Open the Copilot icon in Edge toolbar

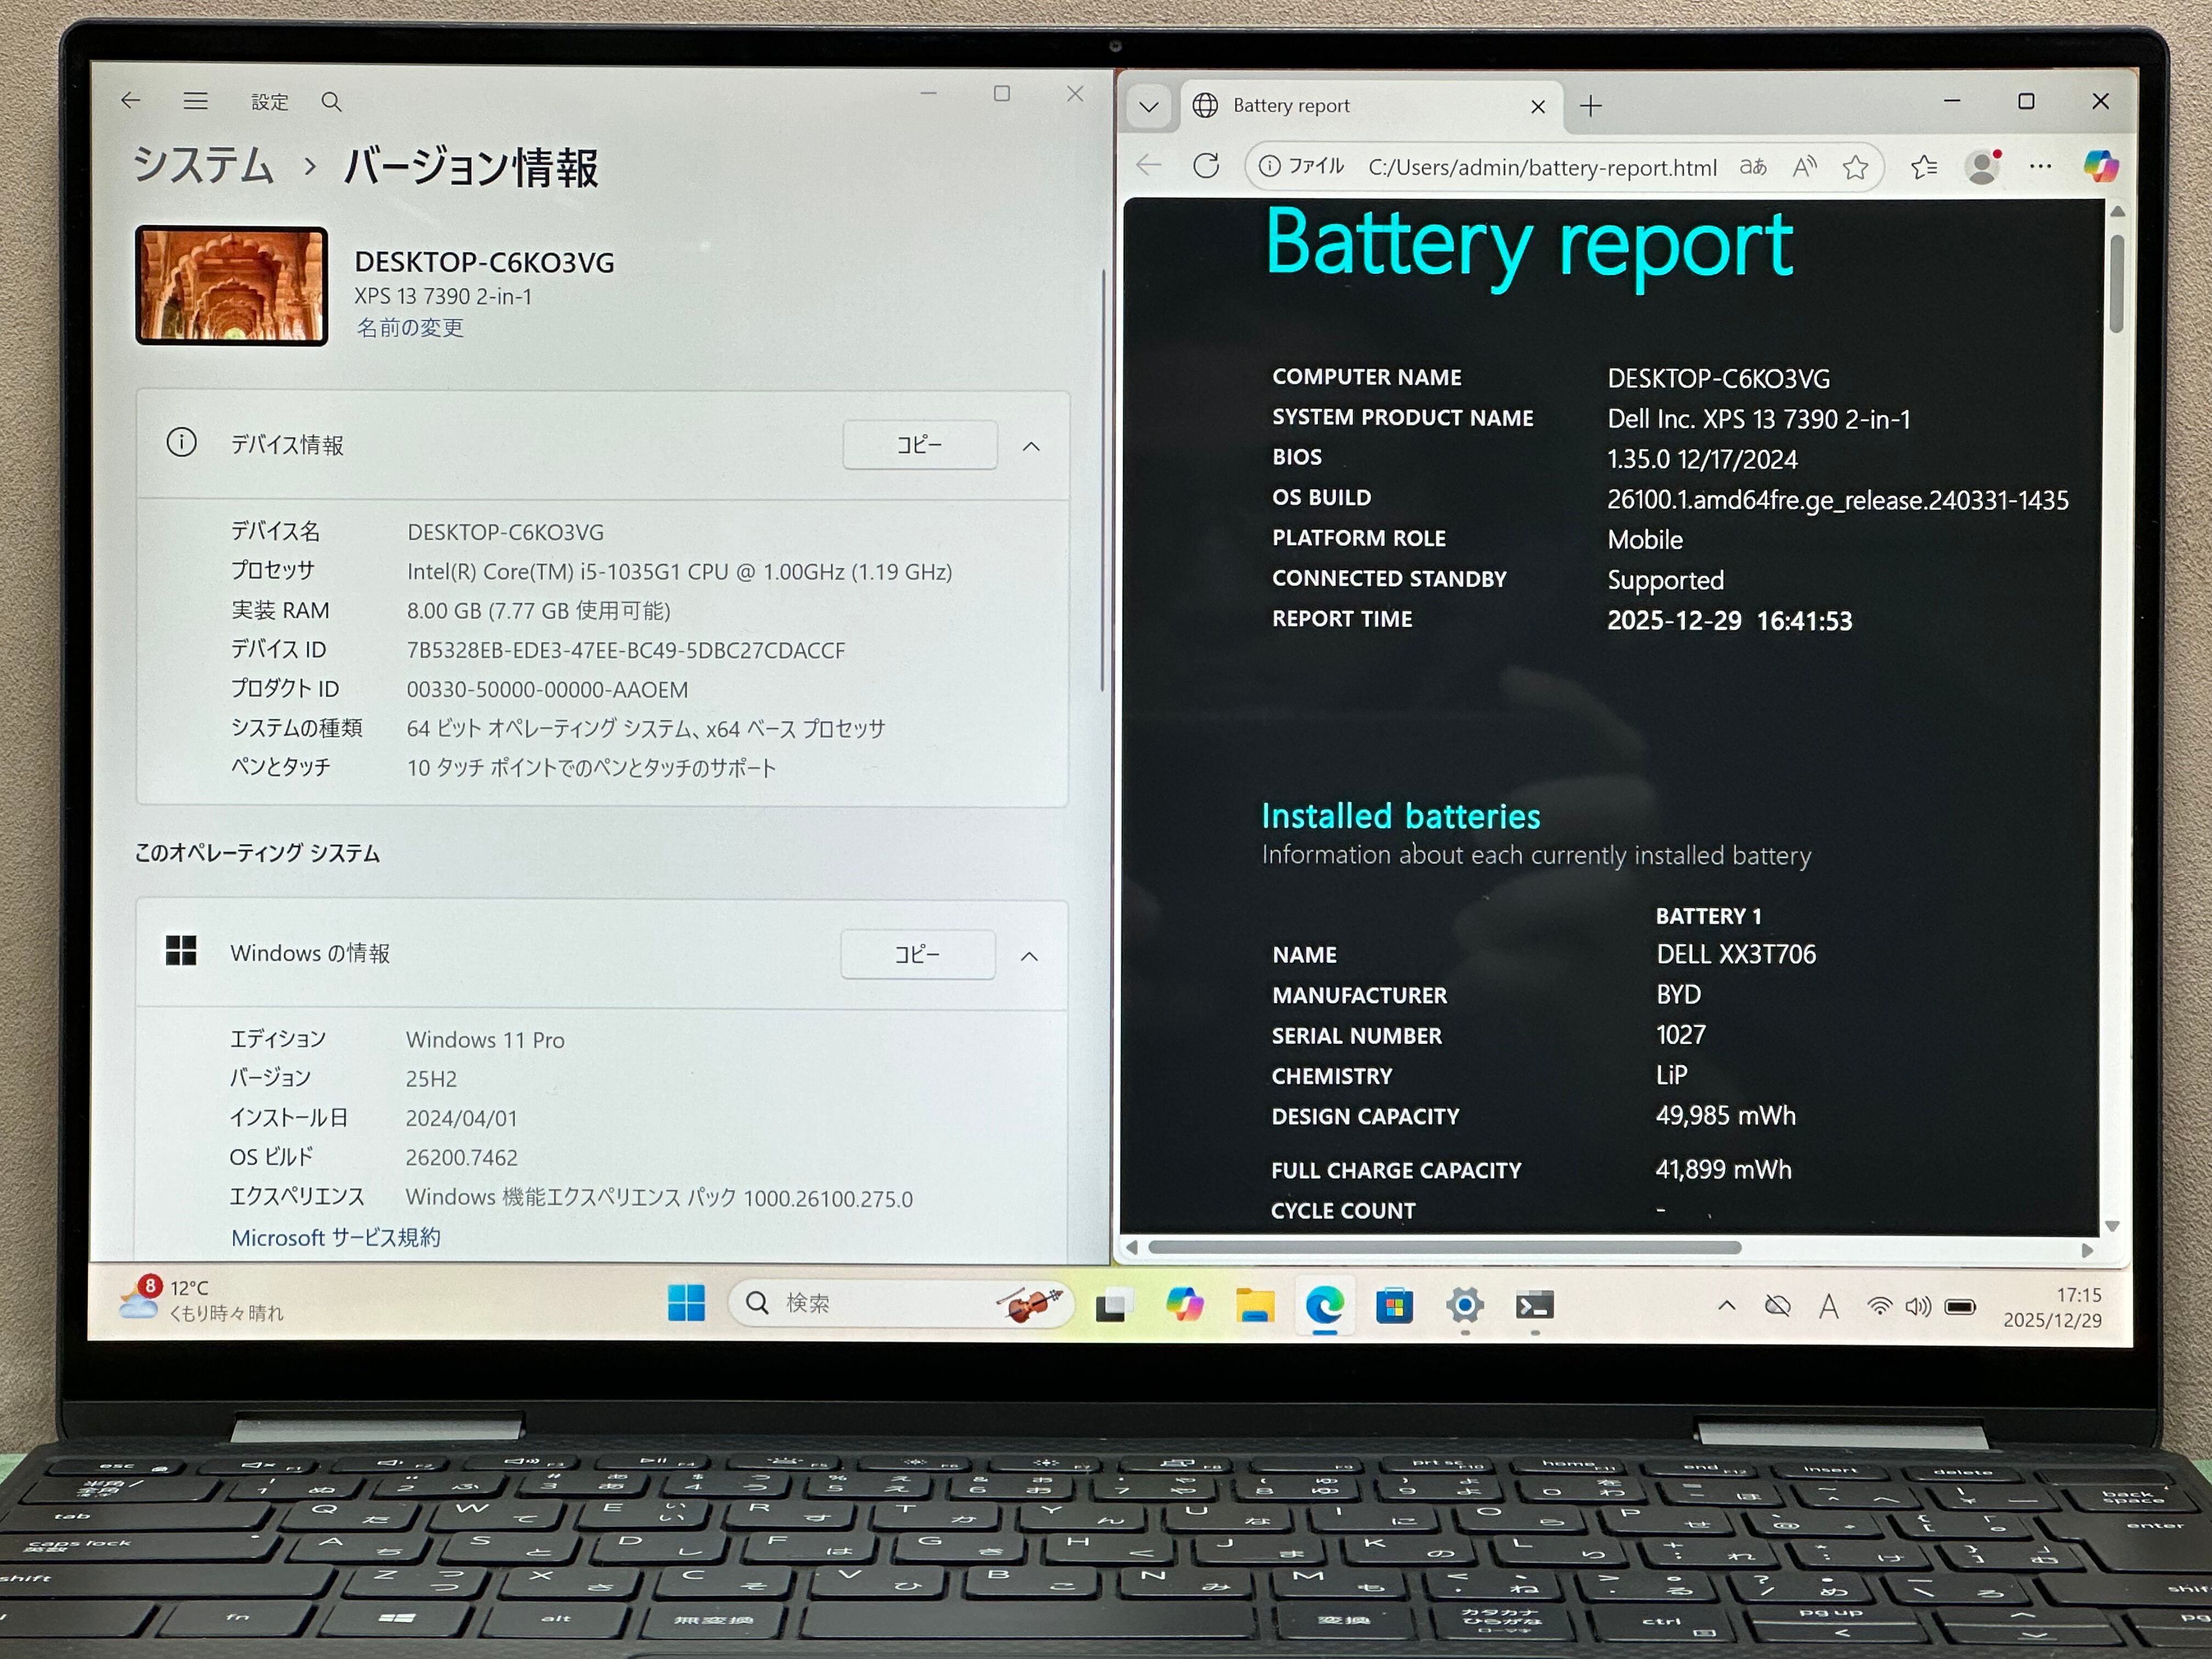coord(2100,166)
